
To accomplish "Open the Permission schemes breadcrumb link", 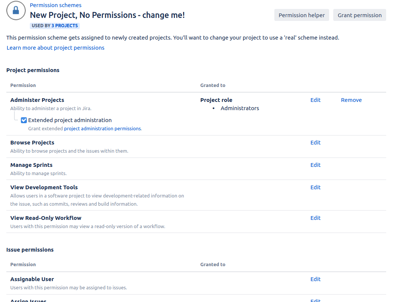I will click(x=56, y=5).
